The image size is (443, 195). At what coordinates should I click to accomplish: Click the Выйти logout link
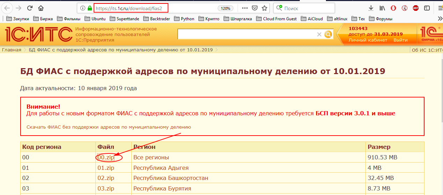[400, 40]
